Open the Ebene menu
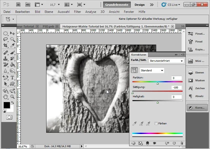 pos(49,12)
